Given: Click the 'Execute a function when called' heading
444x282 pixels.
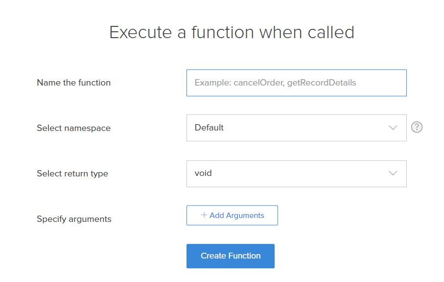Looking at the screenshot, I should click(x=232, y=32).
